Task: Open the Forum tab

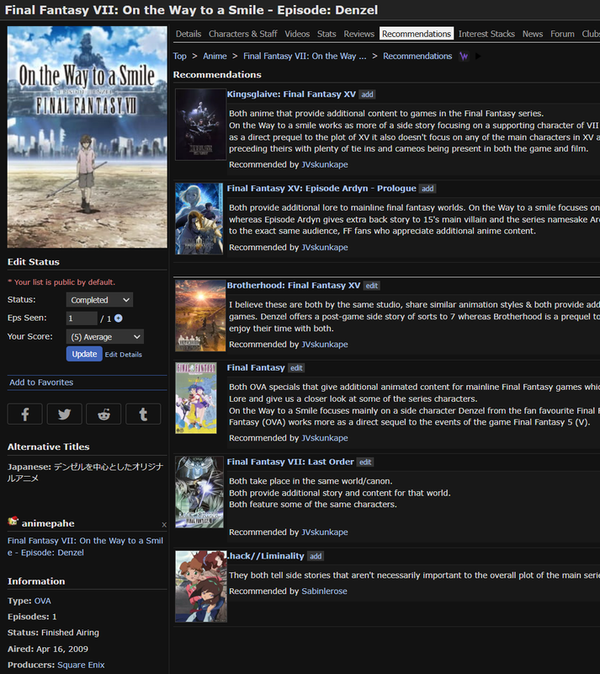Action: 562,34
